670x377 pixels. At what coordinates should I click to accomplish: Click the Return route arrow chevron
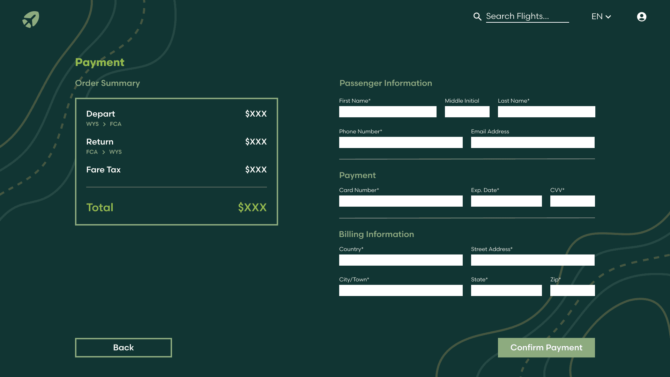[103, 152]
